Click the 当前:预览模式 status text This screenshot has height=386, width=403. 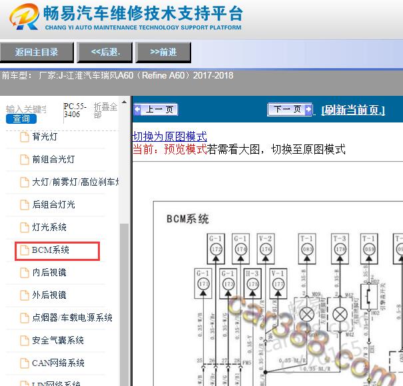point(170,149)
